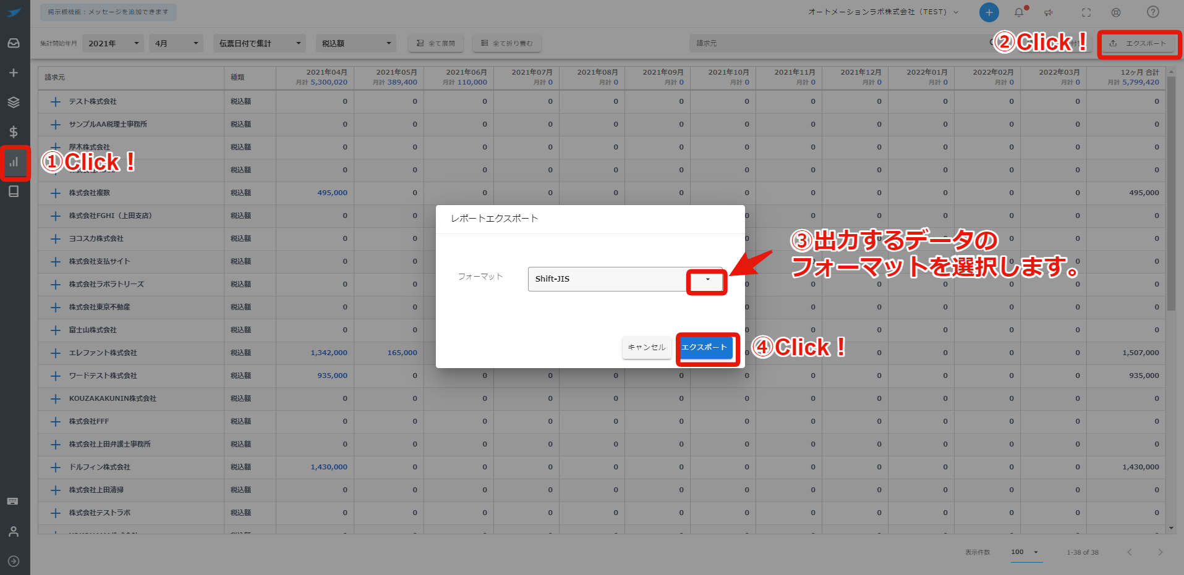Viewport: 1184px width, 575px height.
Task: Open the question mark help icon
Action: pyautogui.click(x=1152, y=12)
